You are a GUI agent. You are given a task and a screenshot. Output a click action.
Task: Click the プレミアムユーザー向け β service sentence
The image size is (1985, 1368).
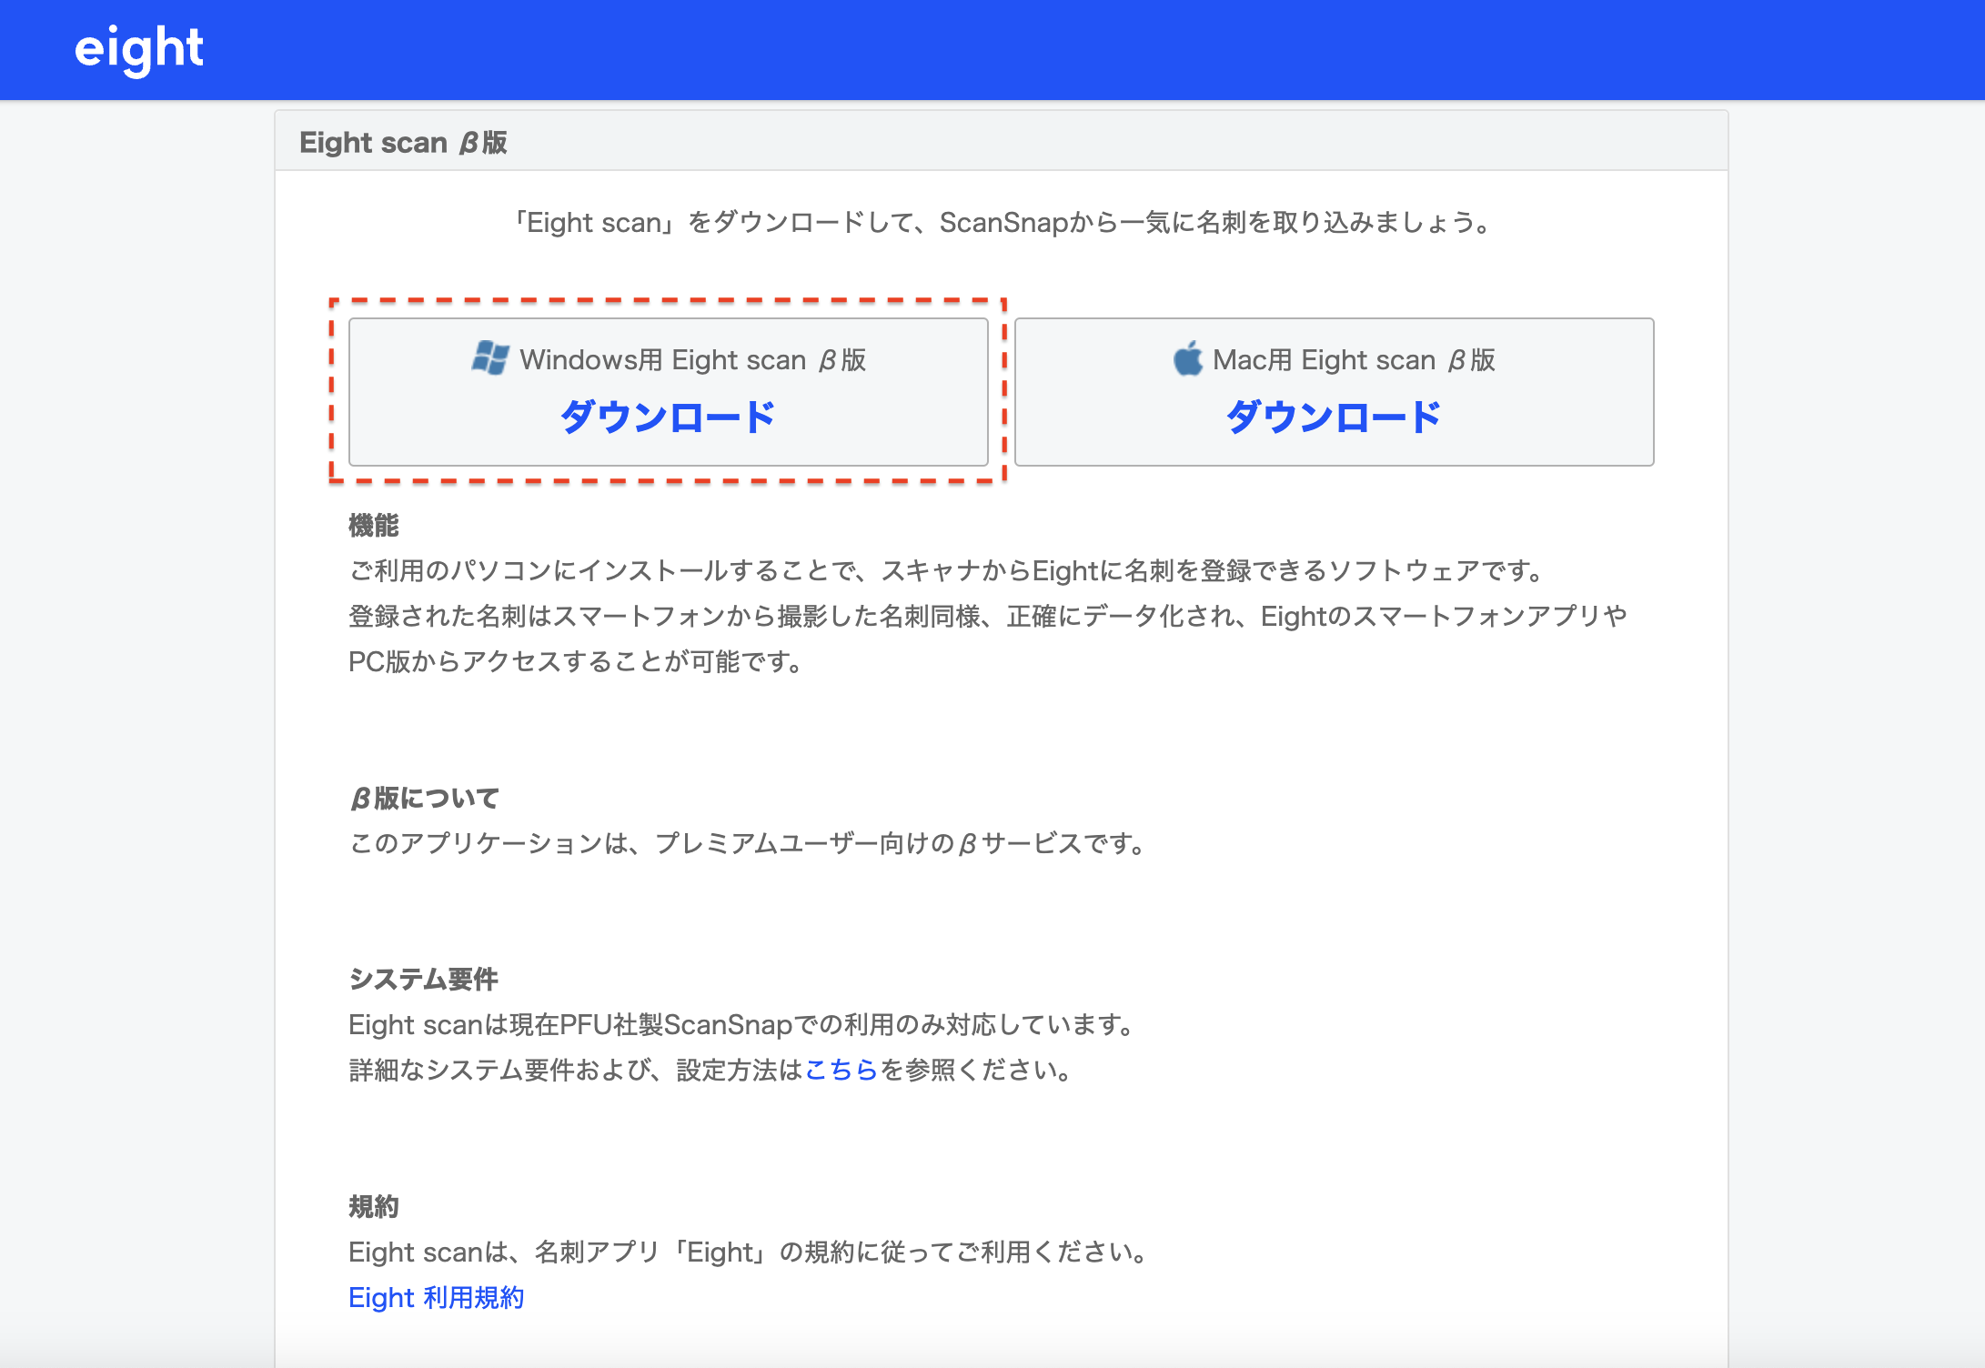(x=750, y=844)
